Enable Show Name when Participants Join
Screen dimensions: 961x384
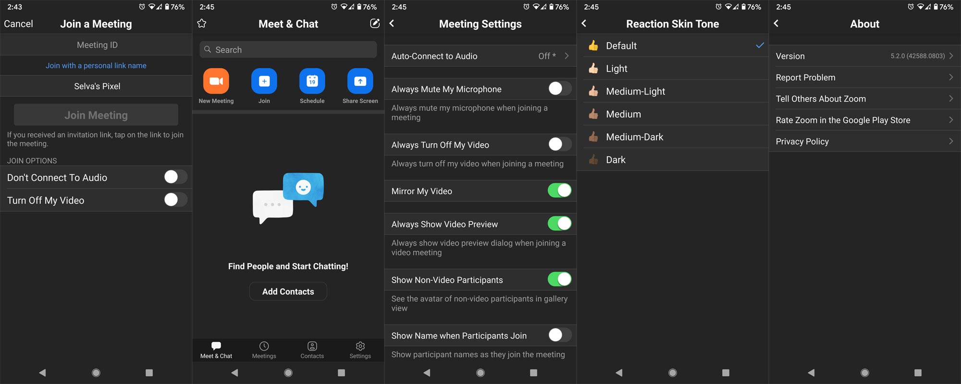560,335
